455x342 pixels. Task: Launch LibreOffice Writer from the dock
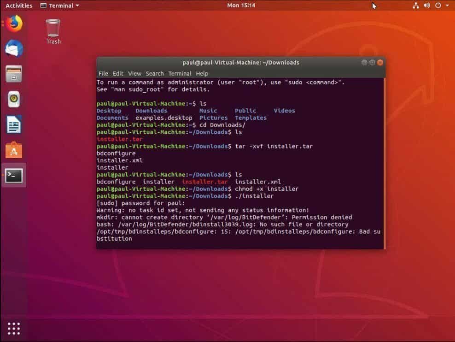[14, 124]
